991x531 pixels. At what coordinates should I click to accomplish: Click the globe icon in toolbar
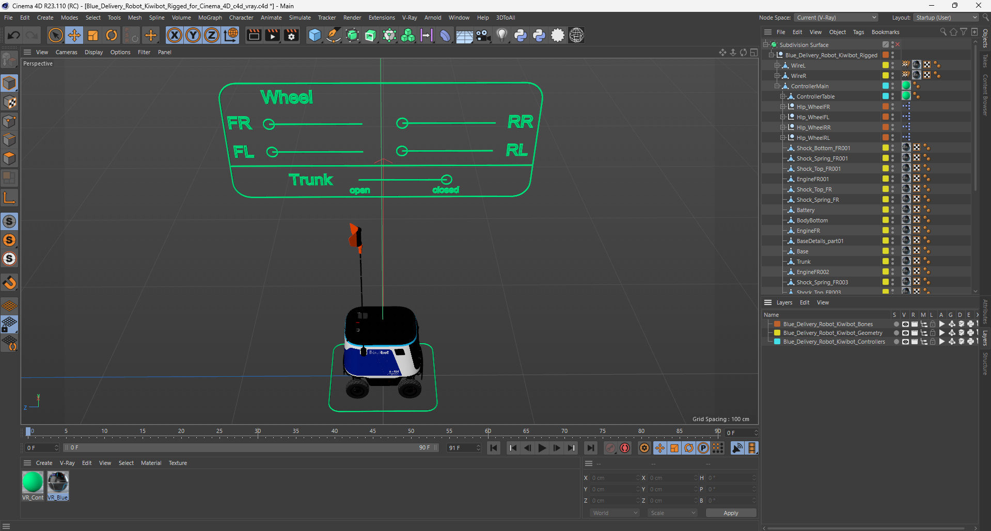[x=576, y=35]
